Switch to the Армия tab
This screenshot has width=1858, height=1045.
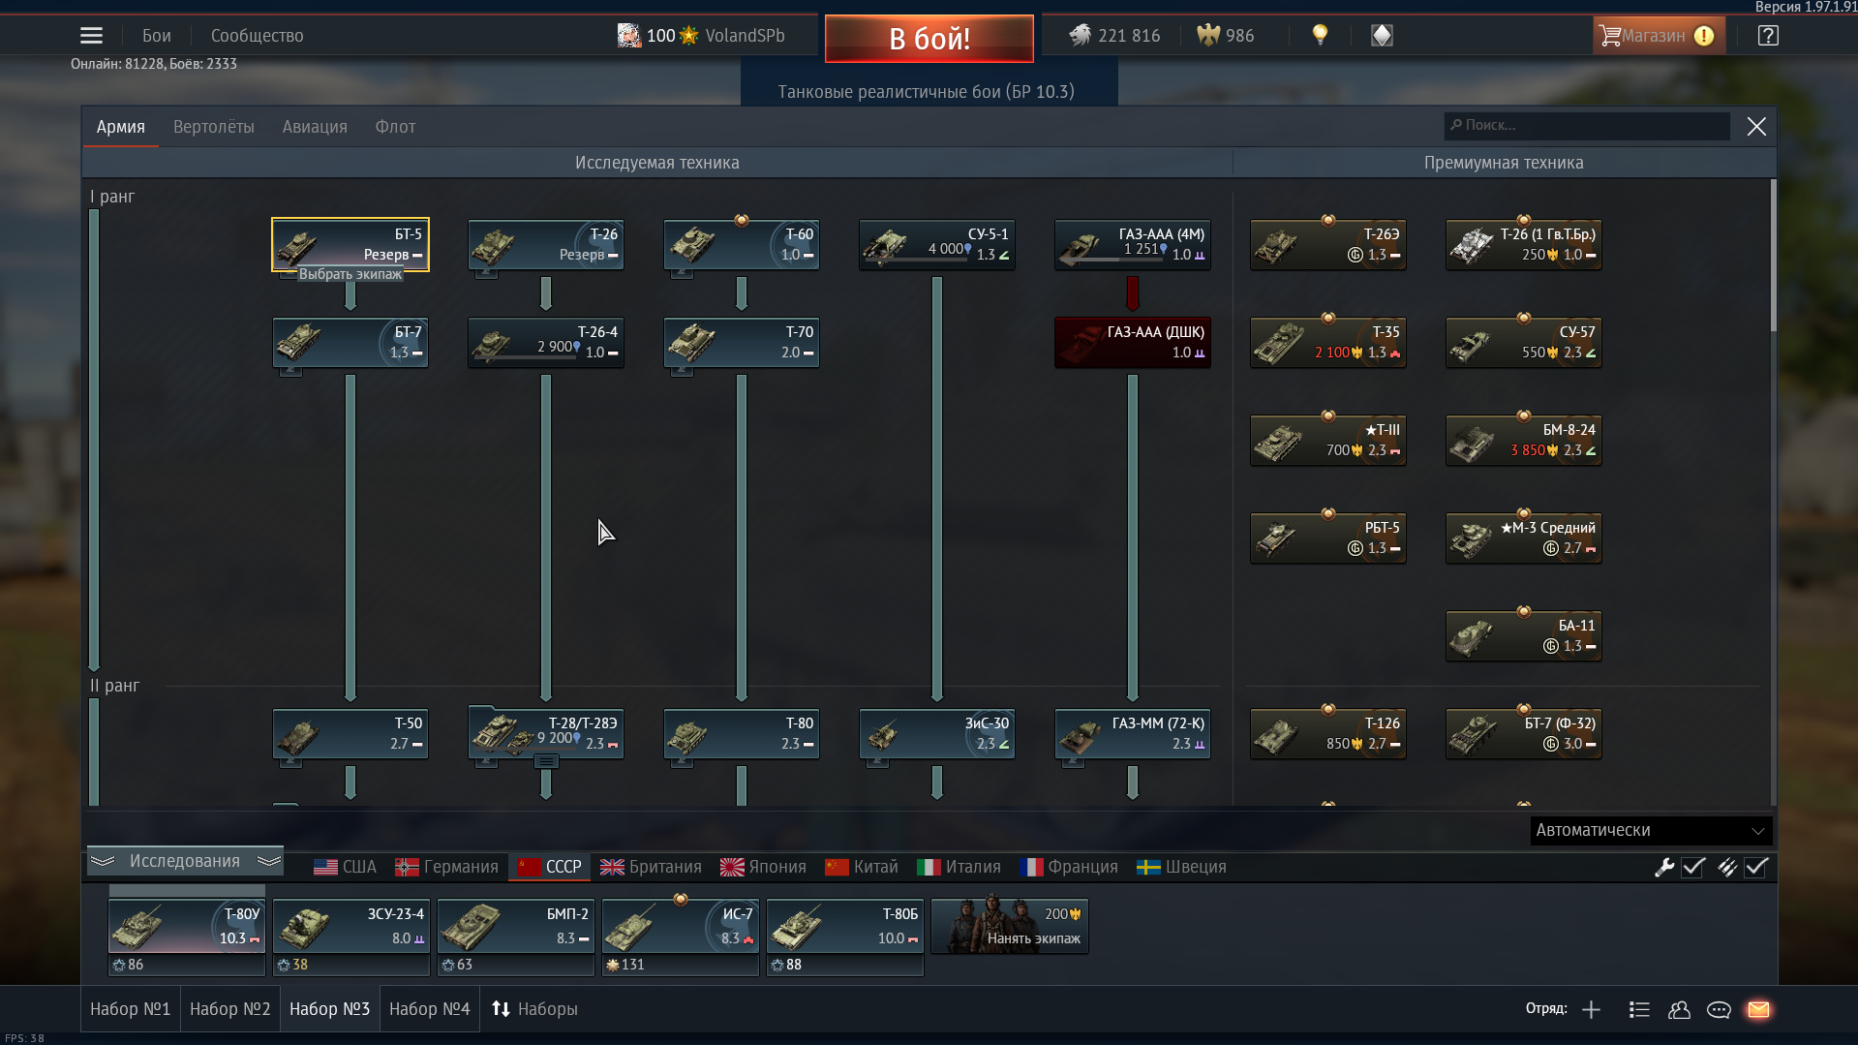pos(121,127)
